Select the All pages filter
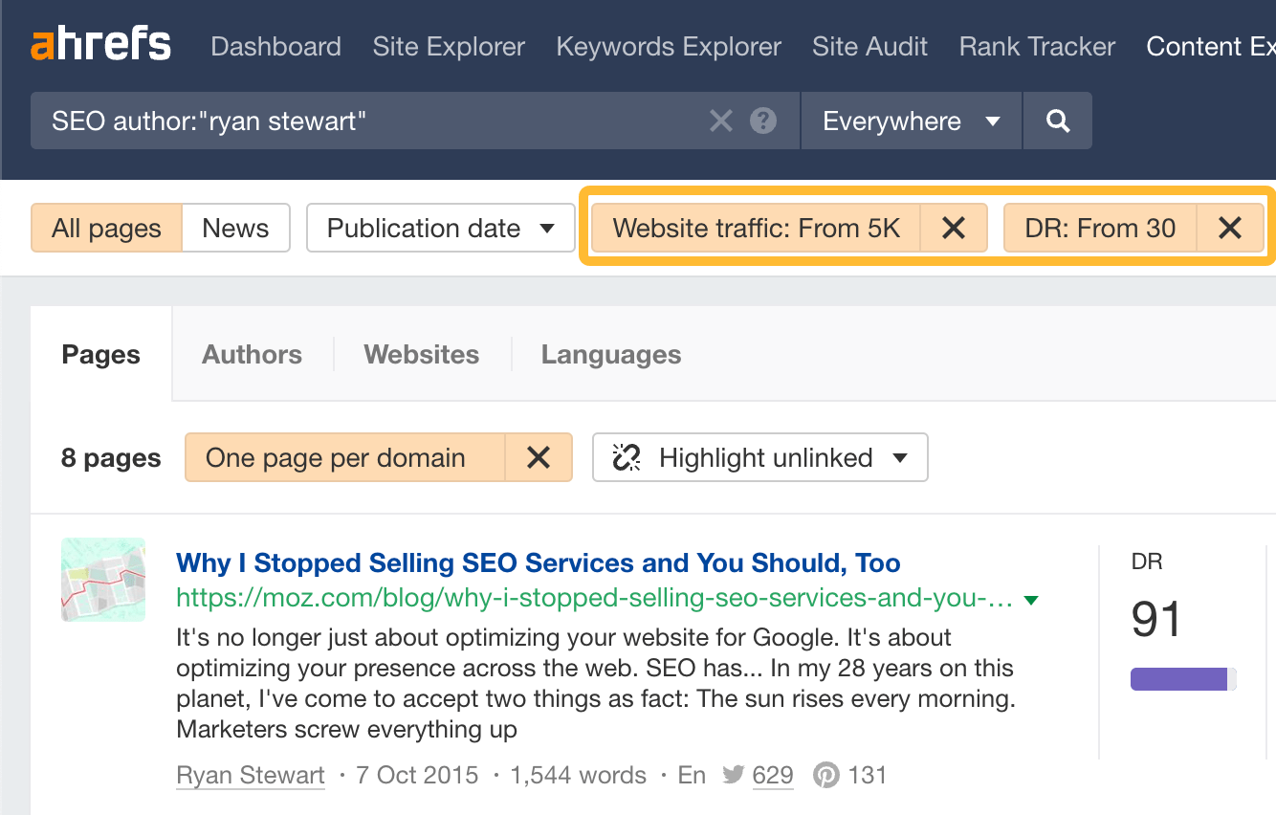 click(105, 228)
